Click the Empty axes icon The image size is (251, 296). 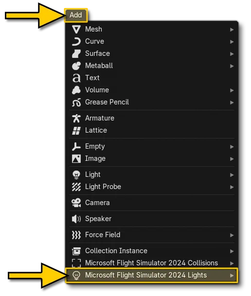[76, 147]
